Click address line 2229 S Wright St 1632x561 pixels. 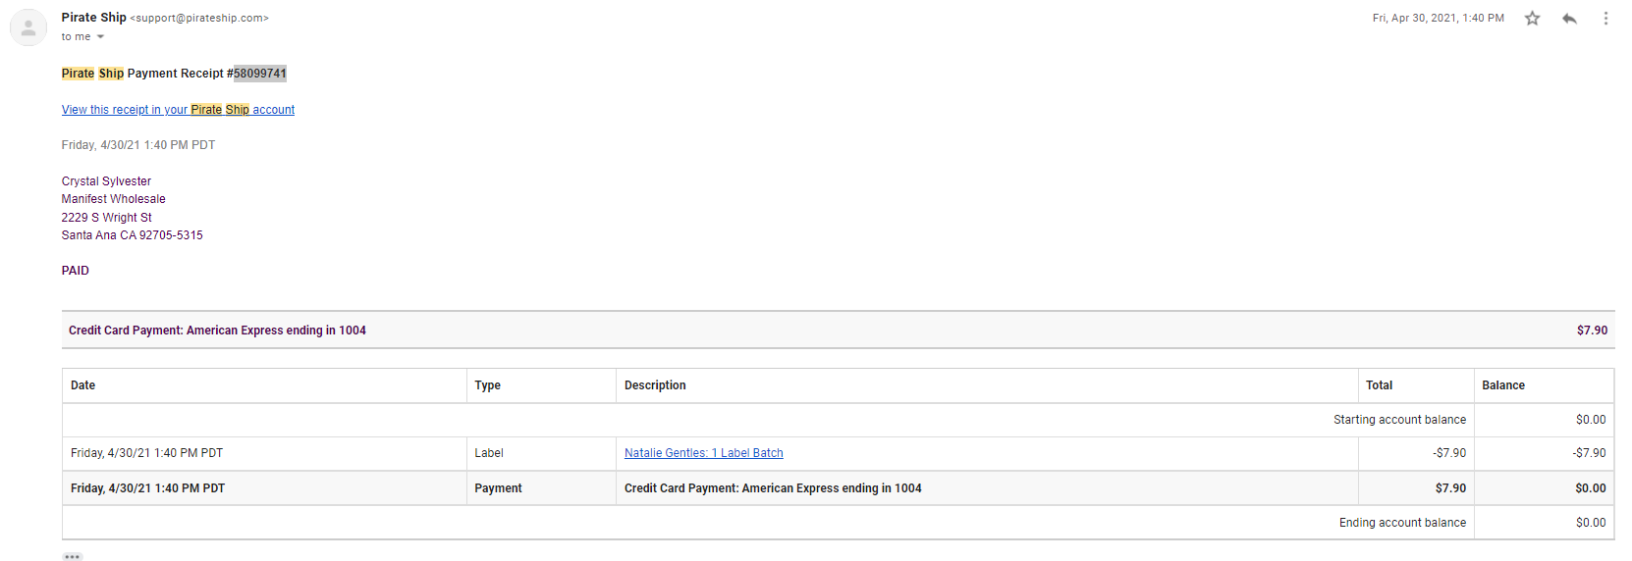(x=107, y=218)
